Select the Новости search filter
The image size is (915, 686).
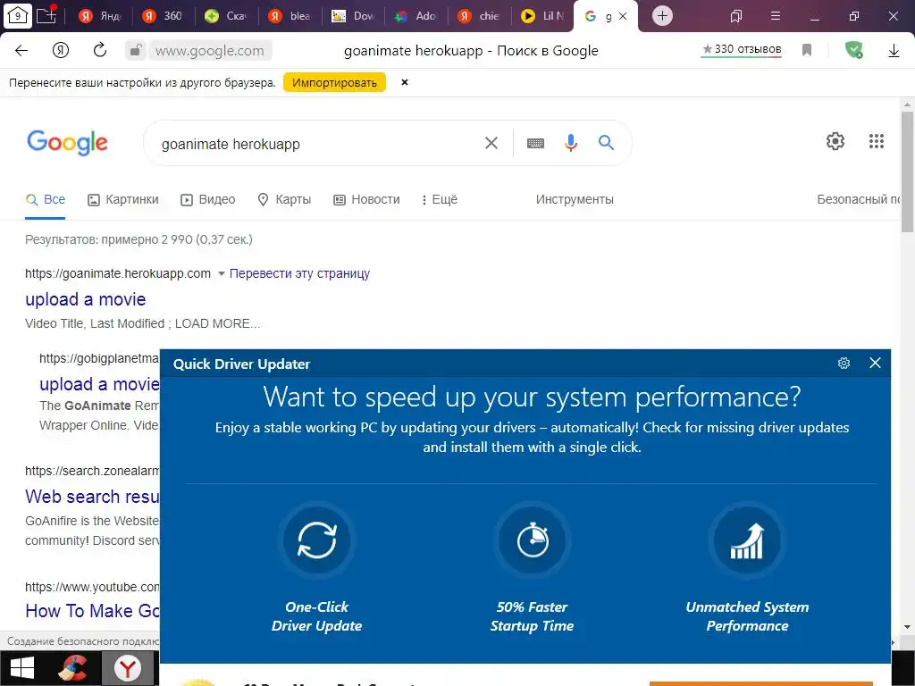point(366,199)
